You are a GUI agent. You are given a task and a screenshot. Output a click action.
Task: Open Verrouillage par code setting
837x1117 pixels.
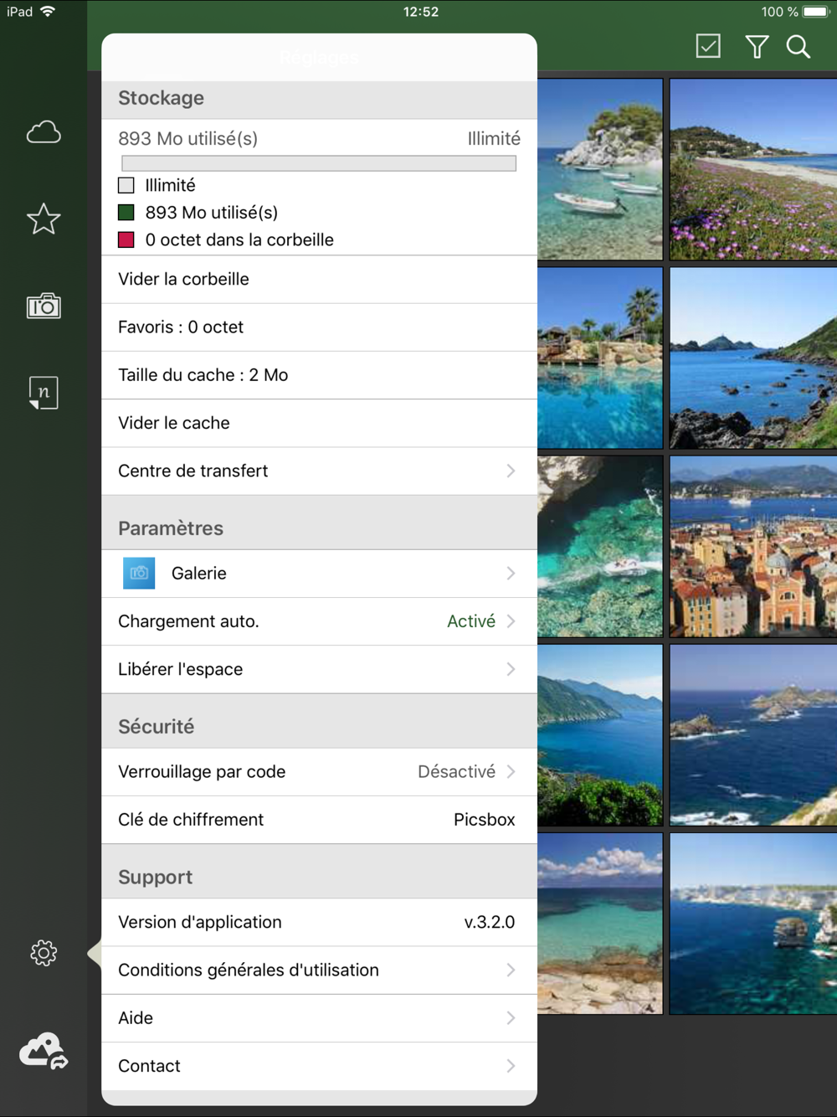(318, 772)
